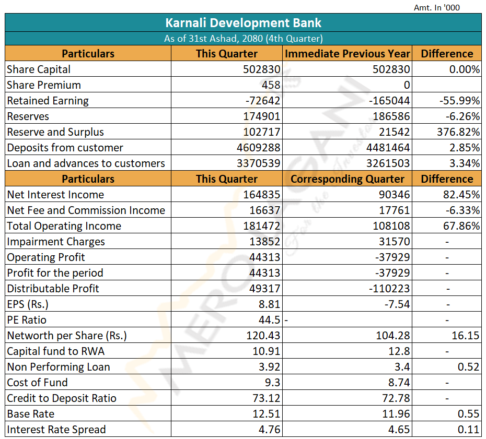Select Distributable Profit value "49317"
The image size is (486, 439).
point(265,289)
